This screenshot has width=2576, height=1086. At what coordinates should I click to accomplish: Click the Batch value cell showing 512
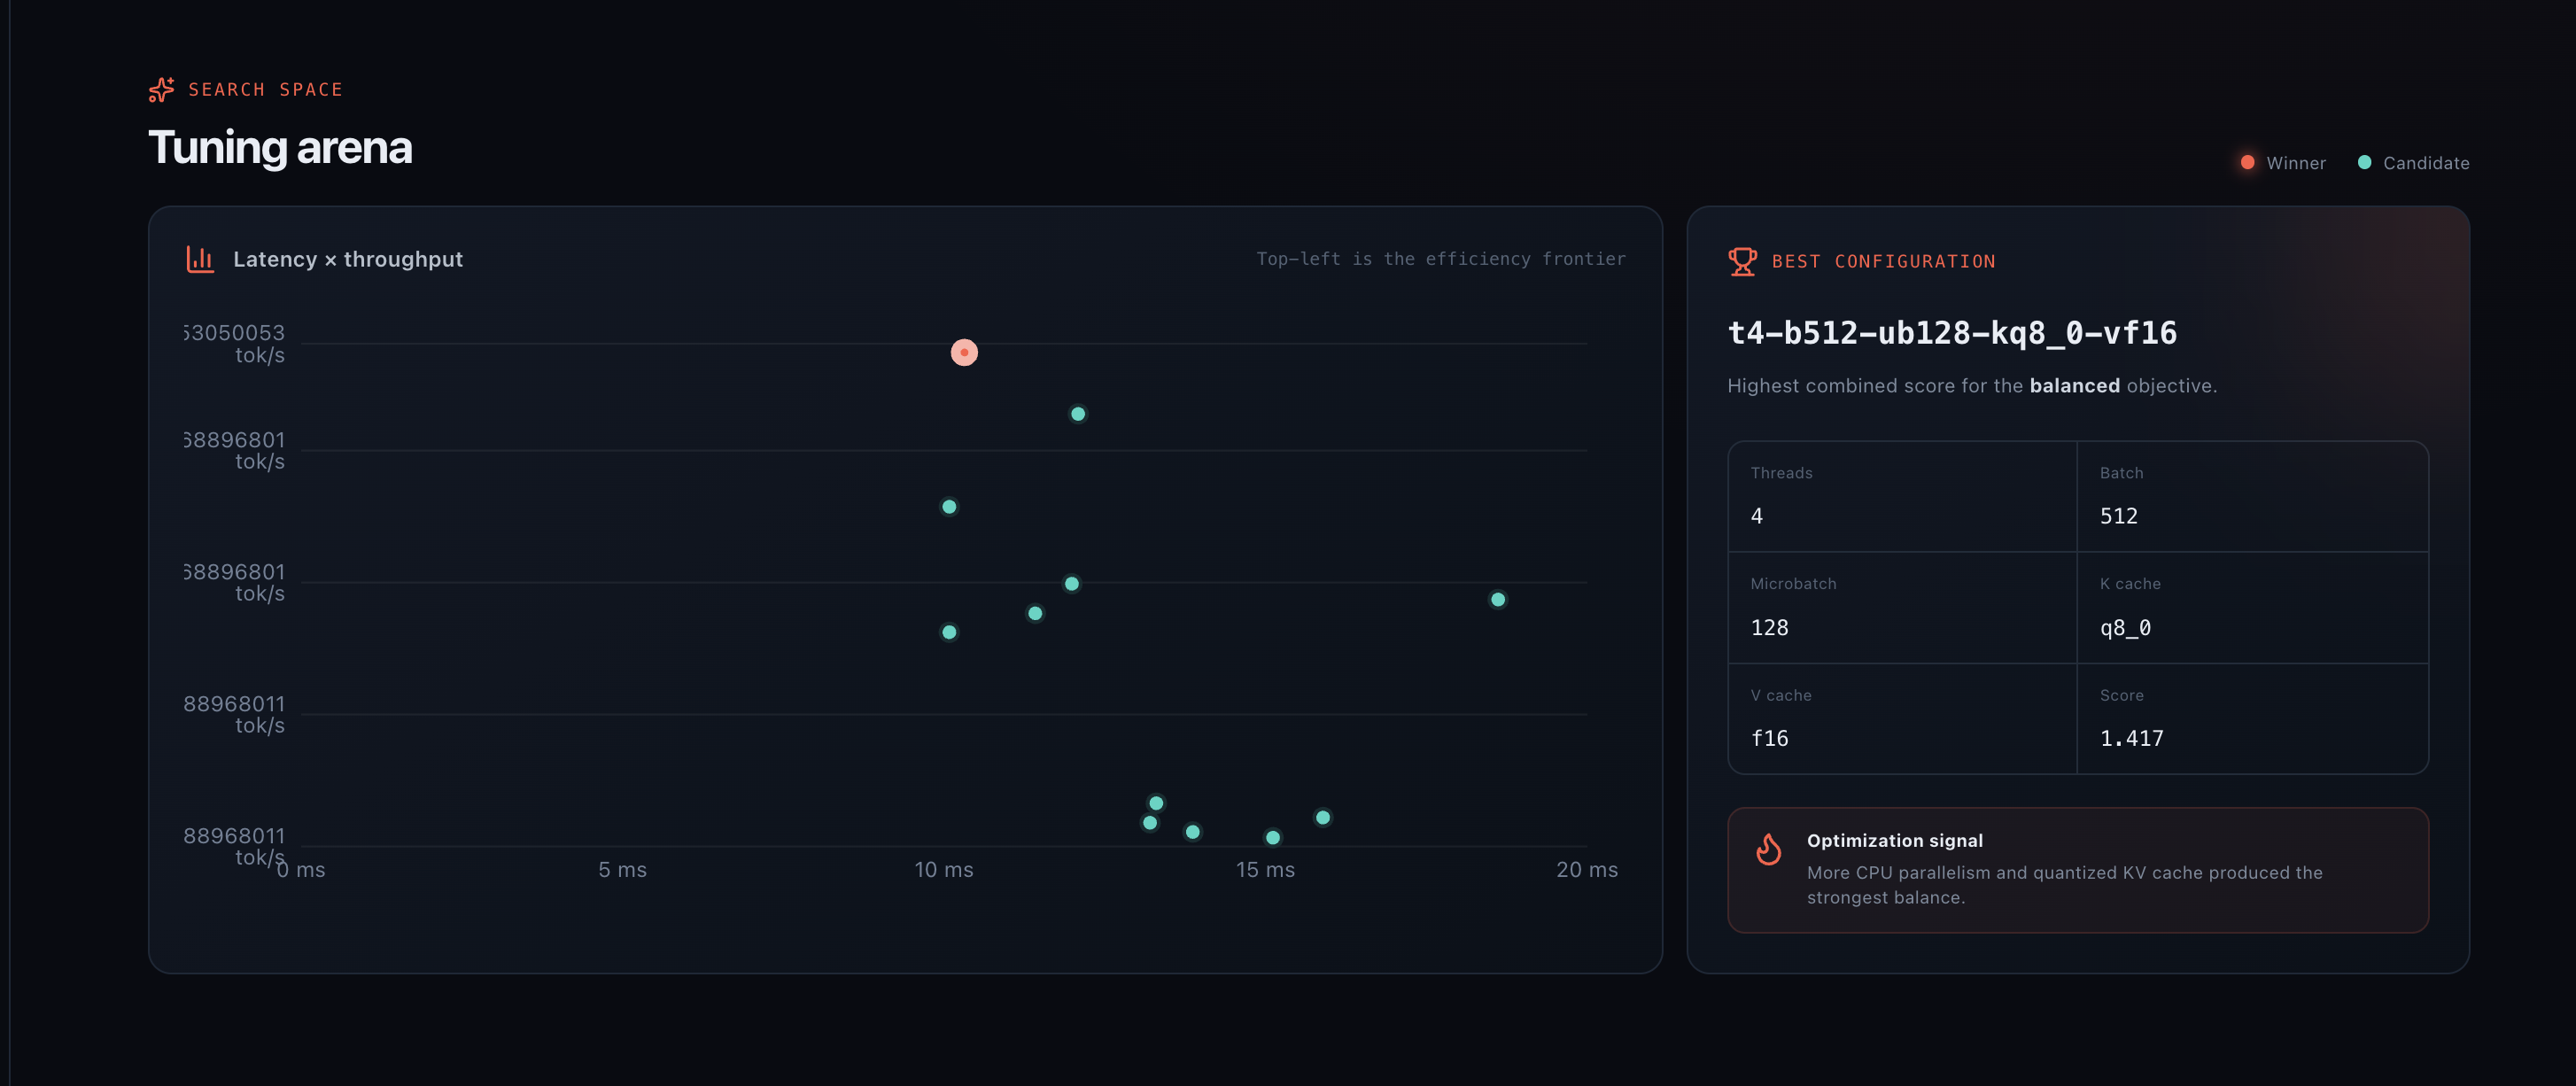(2252, 497)
